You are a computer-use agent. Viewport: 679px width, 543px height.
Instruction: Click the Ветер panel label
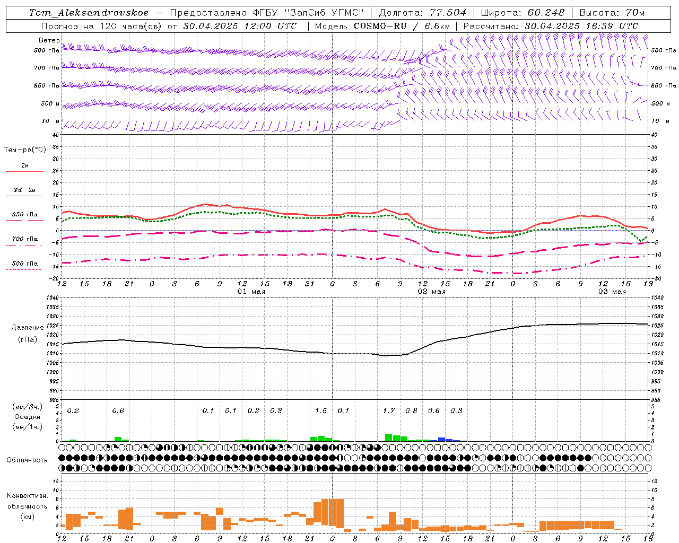[x=49, y=40]
